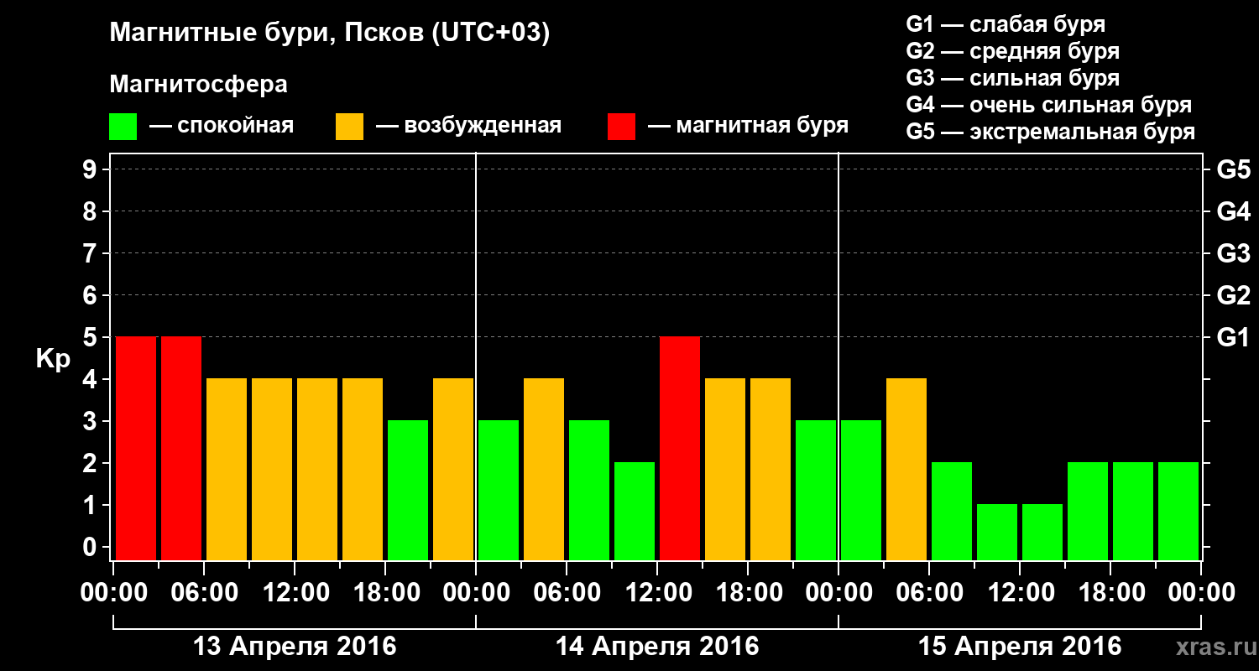Click the '12:00' time label above 13 Апреля
1259x671 pixels.
[x=295, y=594]
